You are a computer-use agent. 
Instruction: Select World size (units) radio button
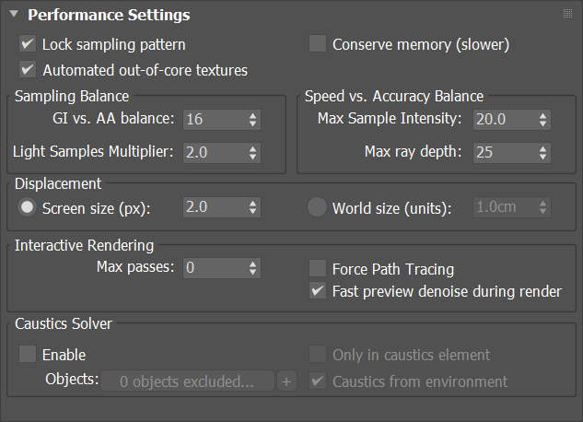coord(317,207)
